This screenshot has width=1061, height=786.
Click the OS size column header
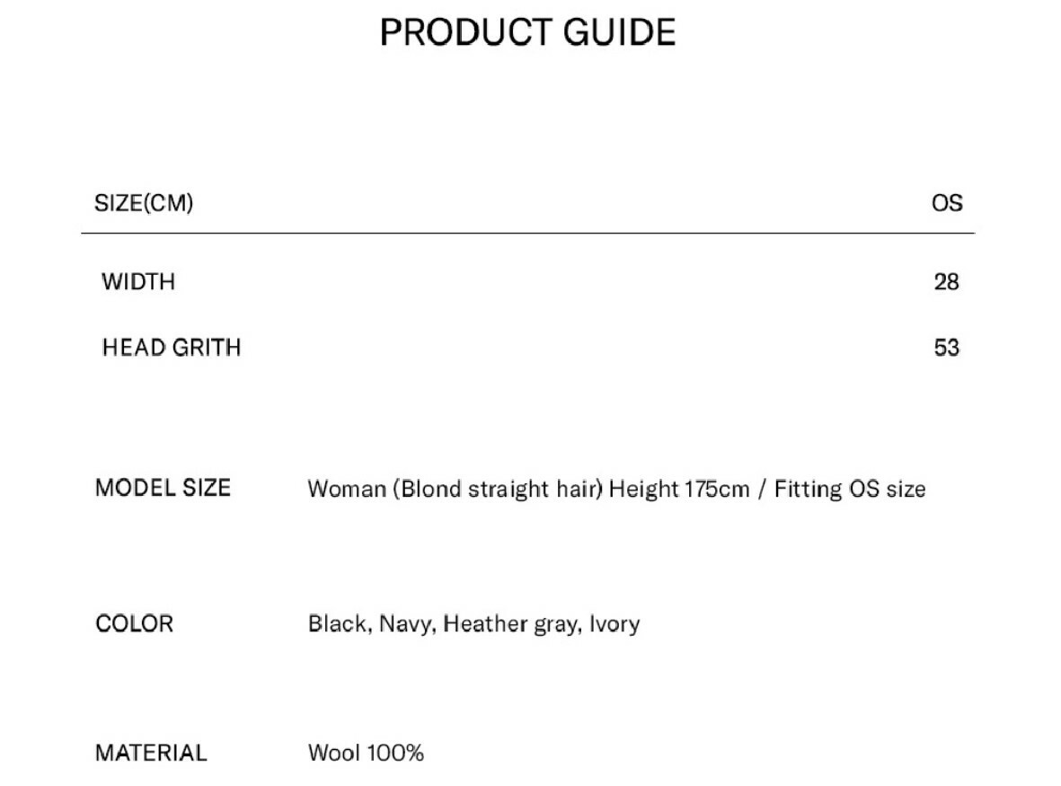947,203
